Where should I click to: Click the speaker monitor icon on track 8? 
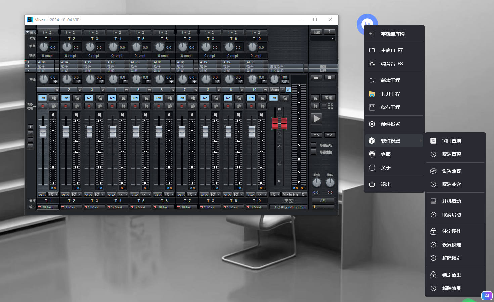(x=215, y=115)
